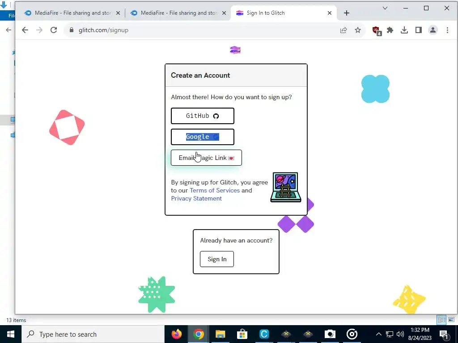The height and width of the screenshot is (343, 458).
Task: Switch File Explorer to large icons view
Action: point(451,320)
